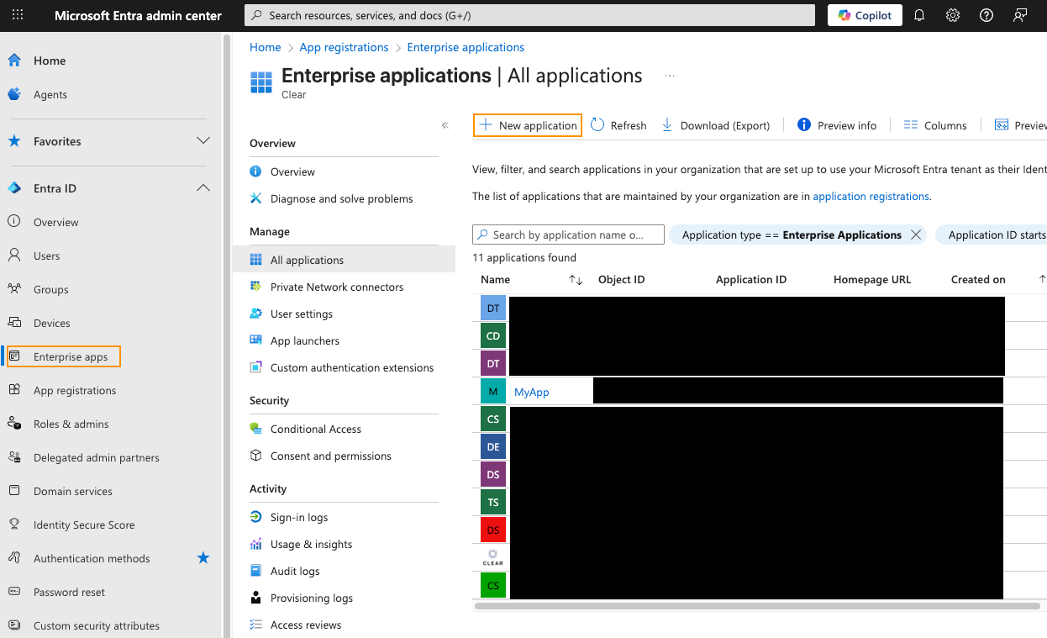Click the M icon for MyApp
This screenshot has height=638, width=1047.
pos(493,392)
